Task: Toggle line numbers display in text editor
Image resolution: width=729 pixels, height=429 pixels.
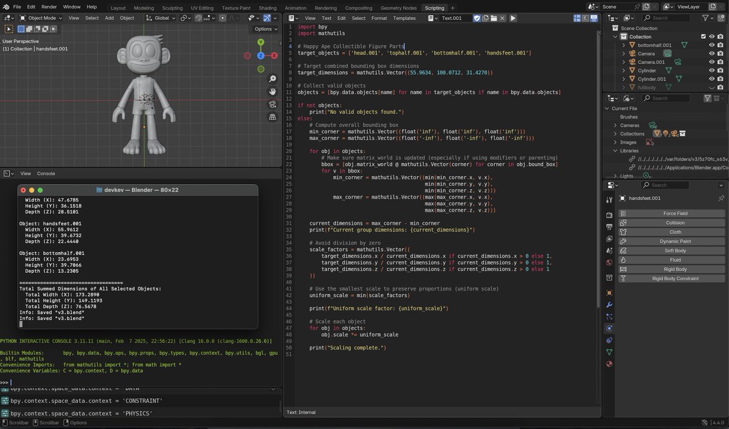Action: (x=577, y=18)
